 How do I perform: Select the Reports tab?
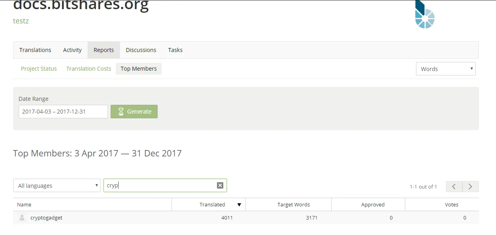coord(104,50)
